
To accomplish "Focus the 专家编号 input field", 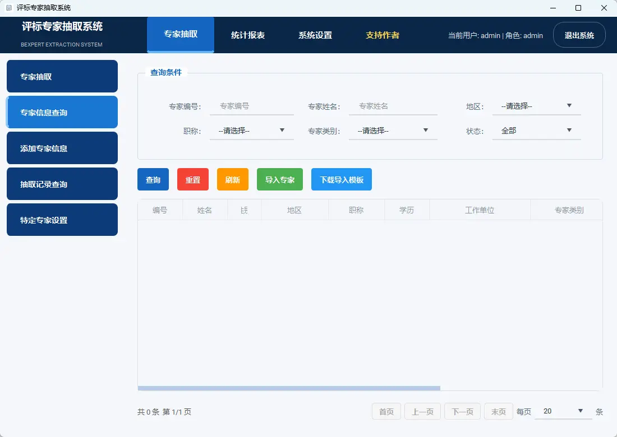I will tap(252, 106).
